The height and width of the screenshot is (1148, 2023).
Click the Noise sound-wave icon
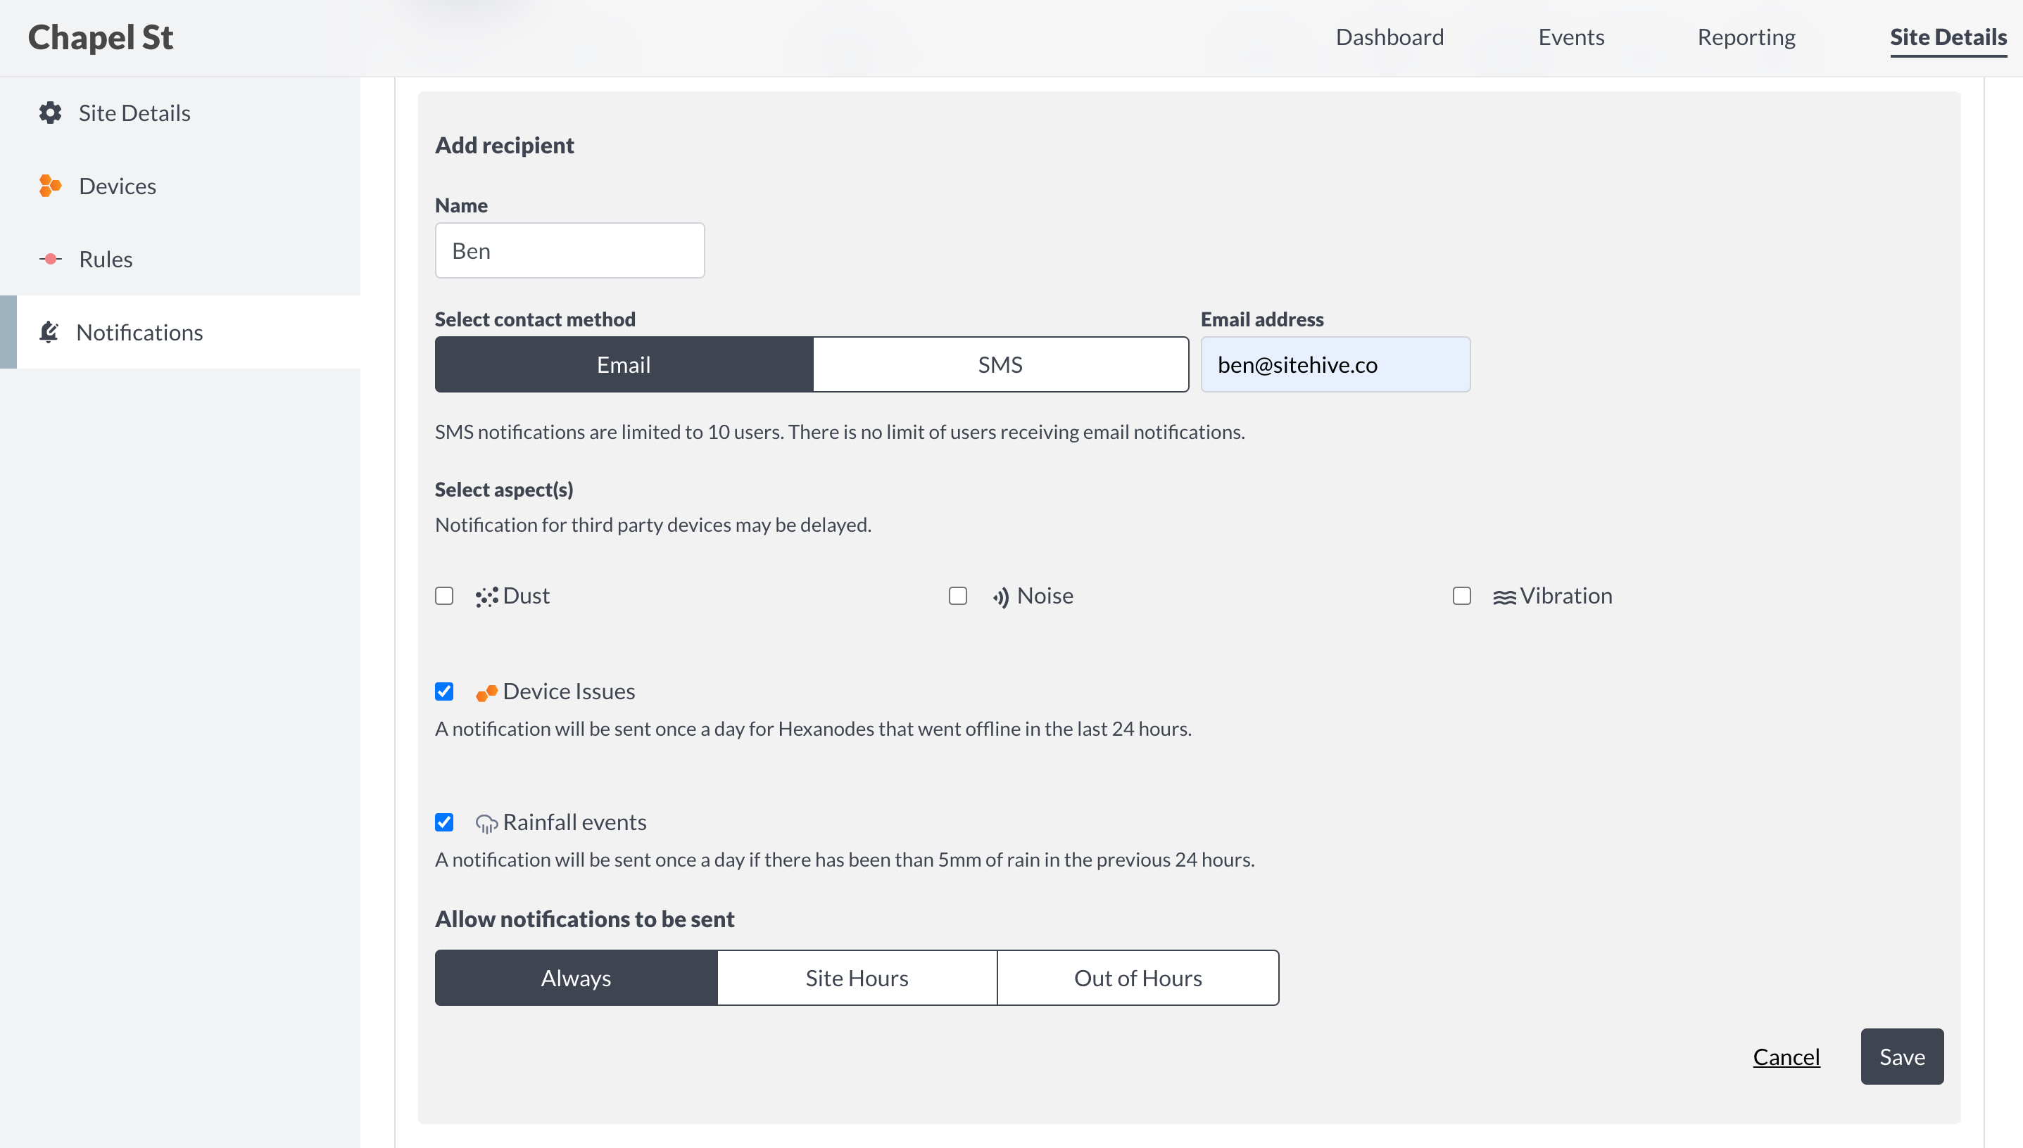[1000, 598]
